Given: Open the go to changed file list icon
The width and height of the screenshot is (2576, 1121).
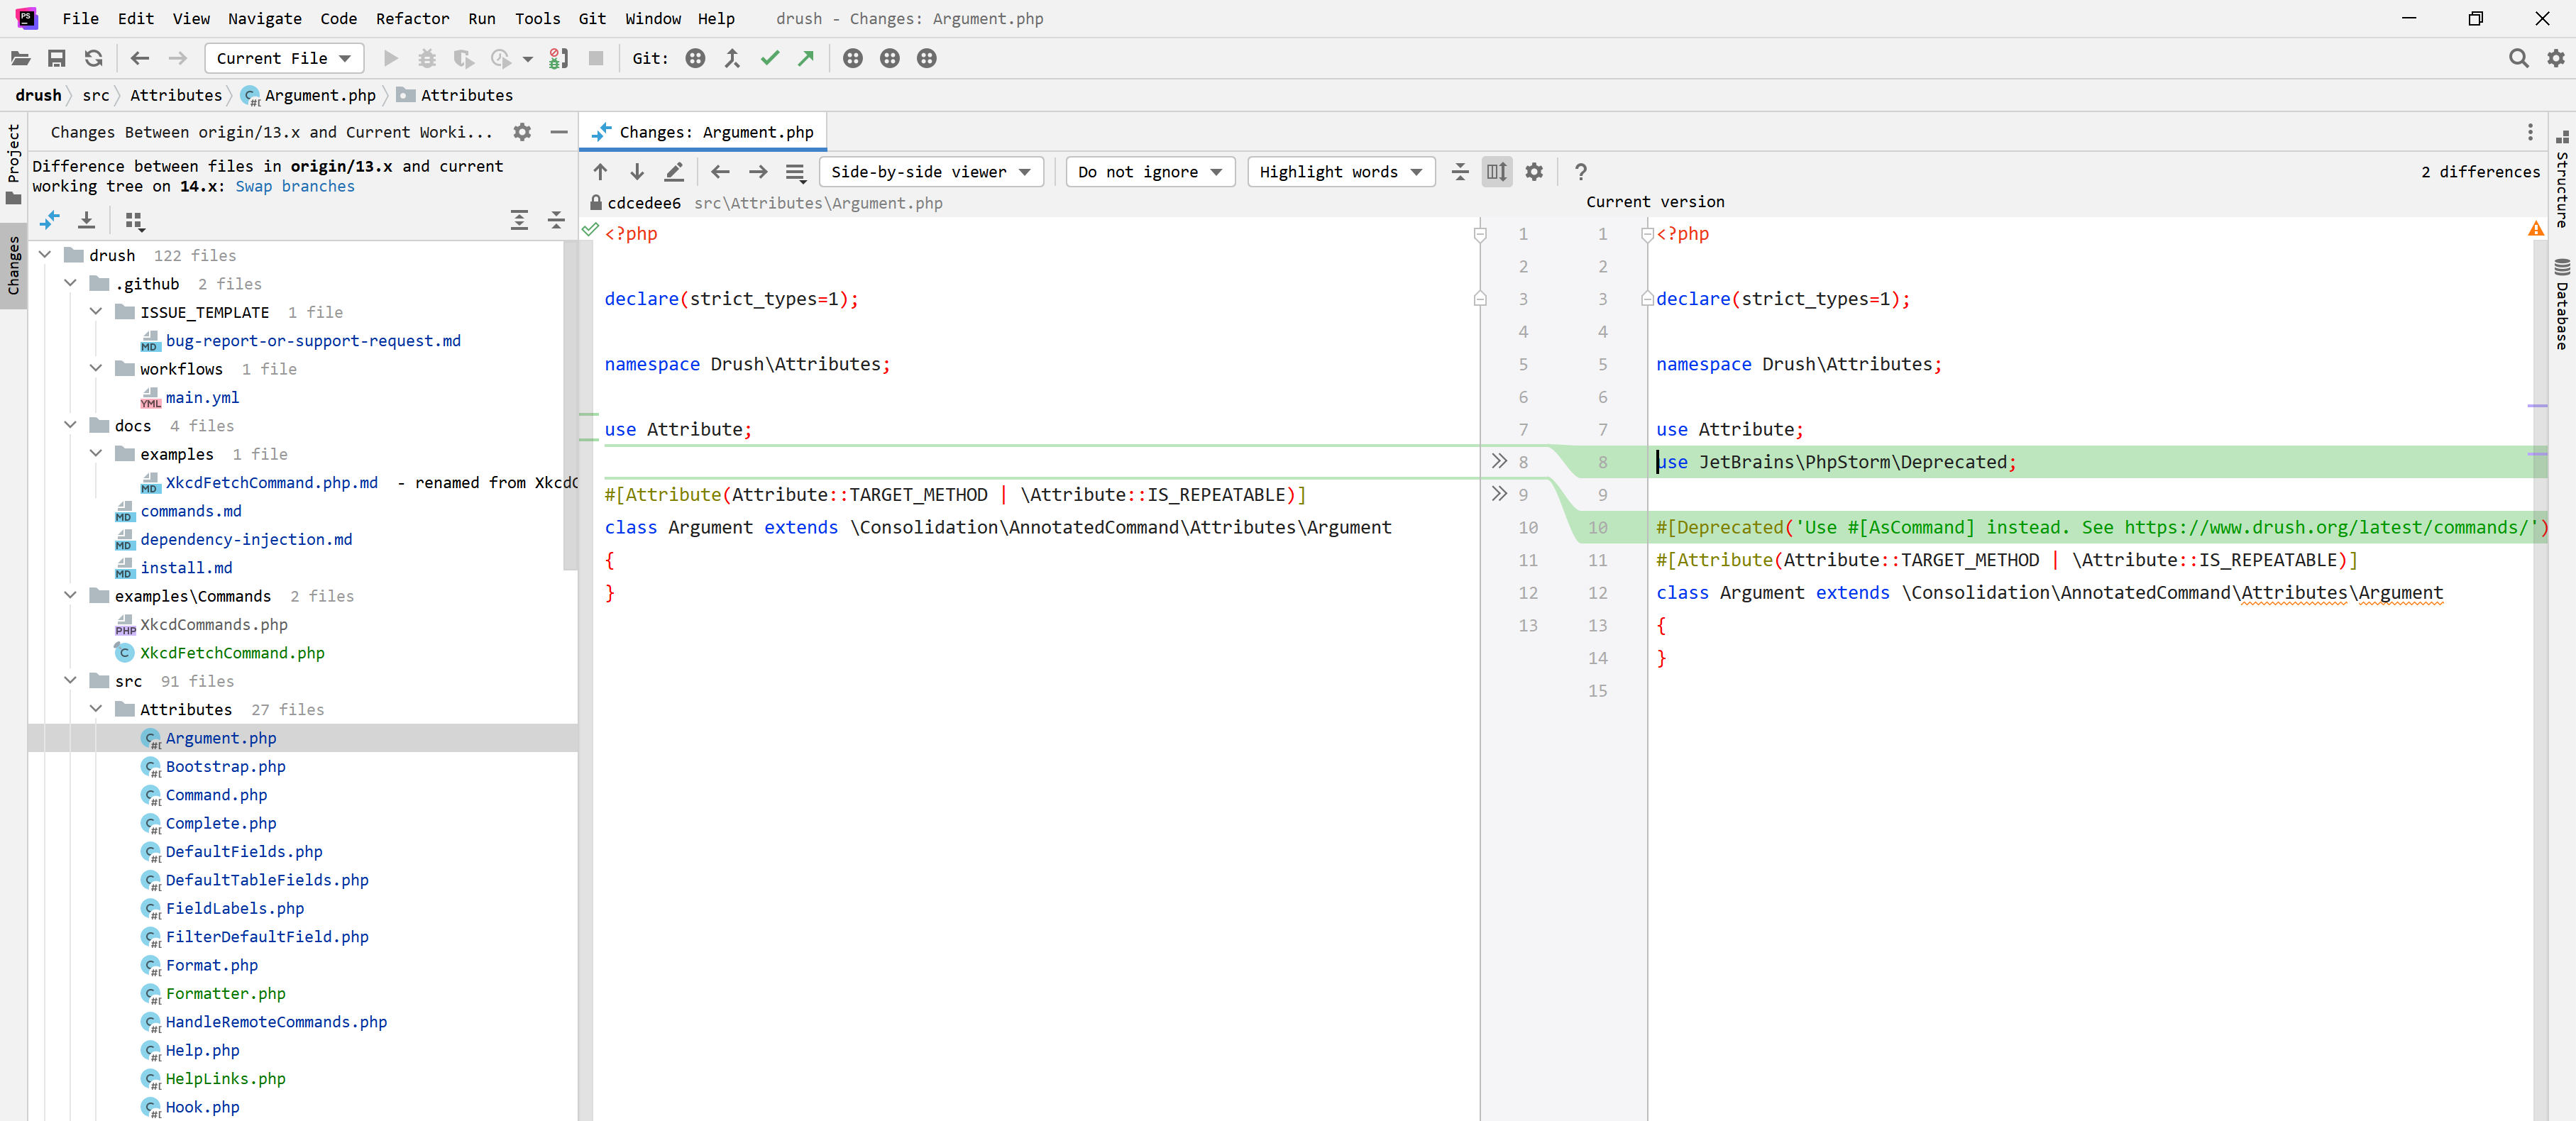Looking at the screenshot, I should [796, 172].
